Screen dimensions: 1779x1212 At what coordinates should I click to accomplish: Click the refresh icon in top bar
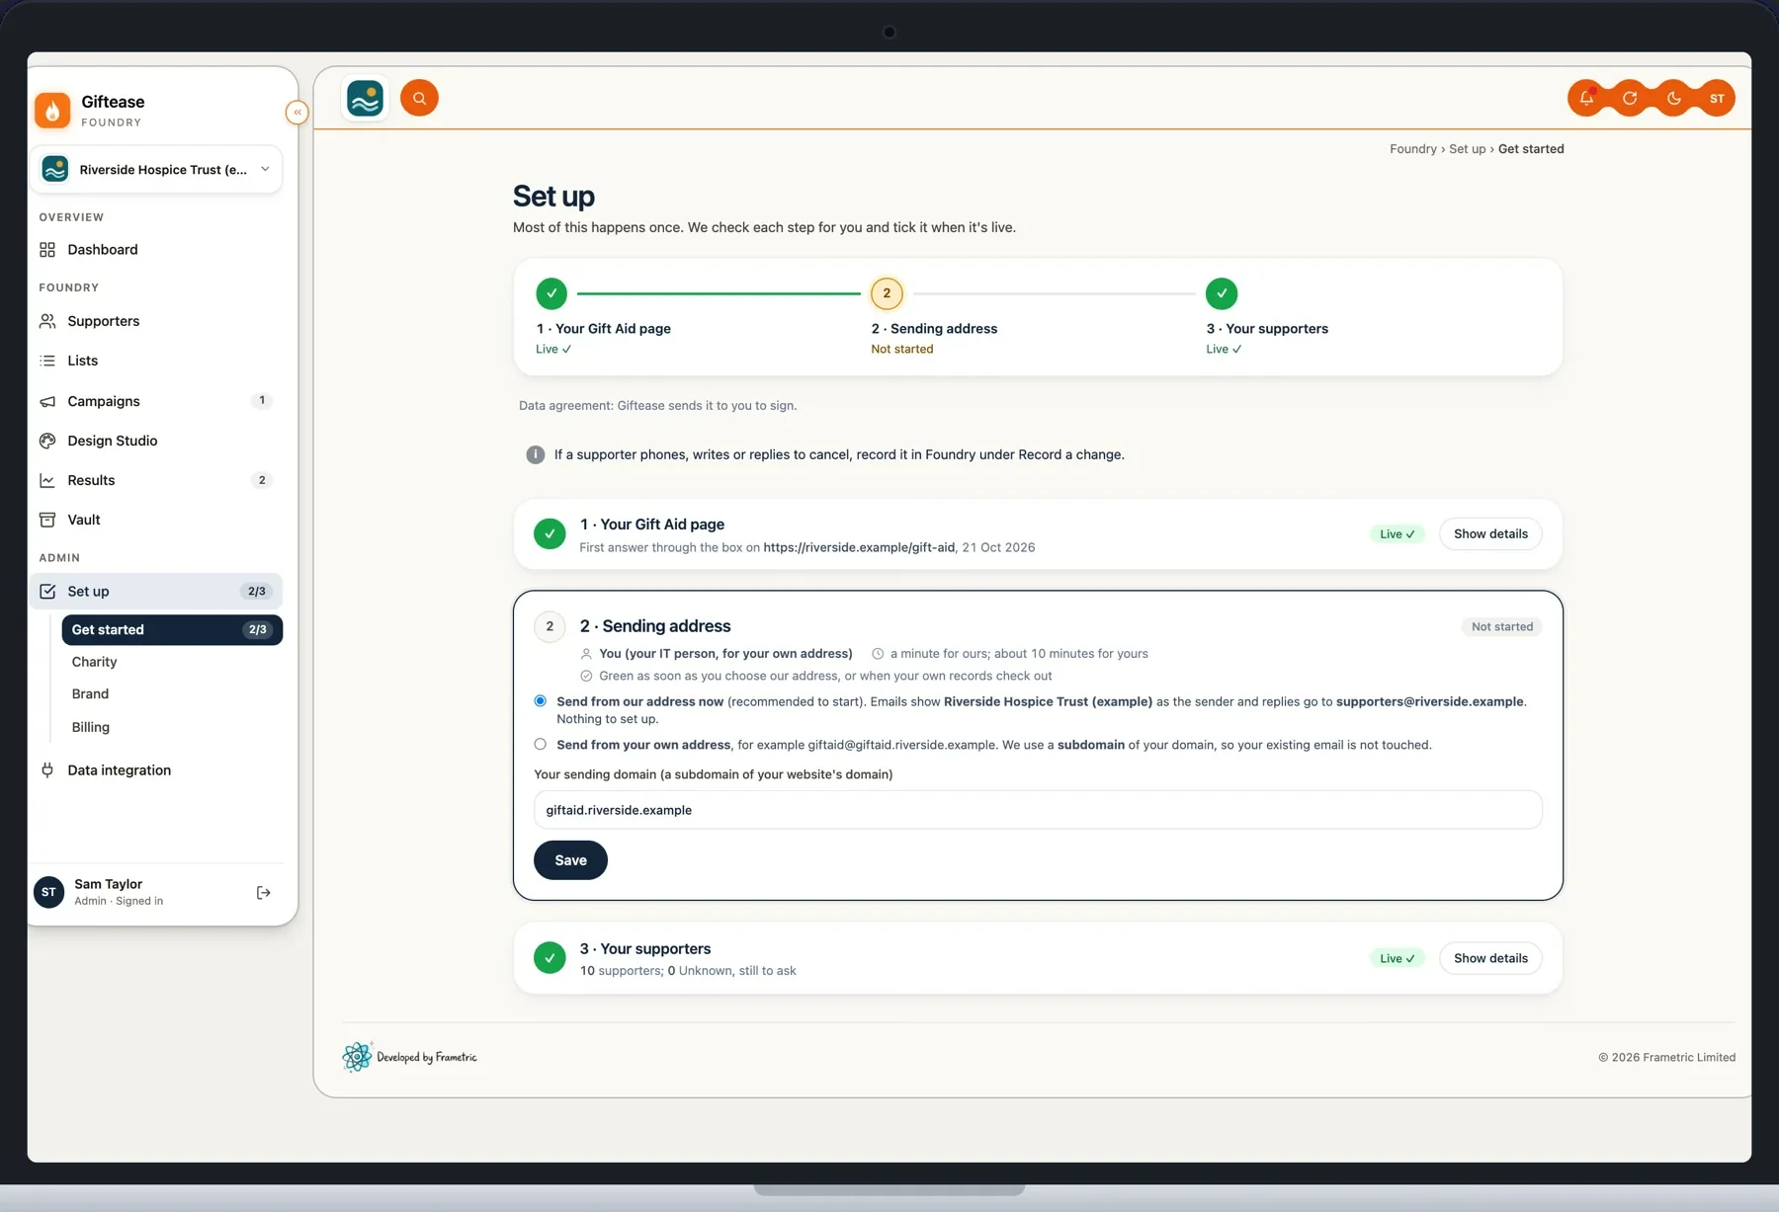click(1630, 98)
